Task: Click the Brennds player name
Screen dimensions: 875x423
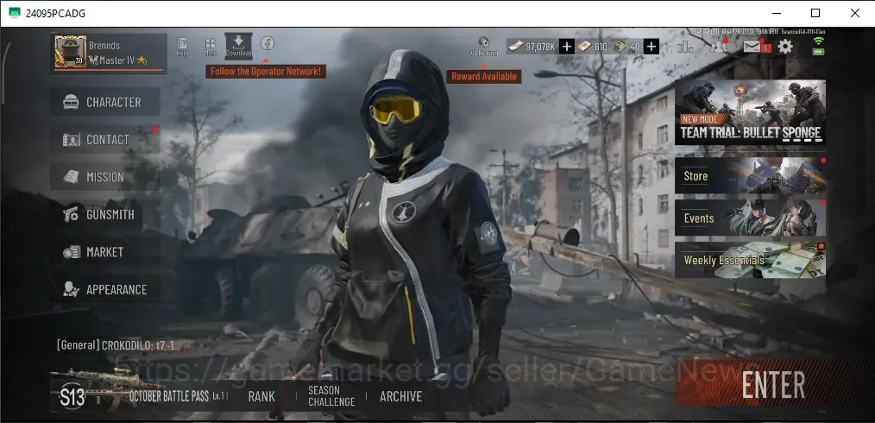Action: [104, 45]
